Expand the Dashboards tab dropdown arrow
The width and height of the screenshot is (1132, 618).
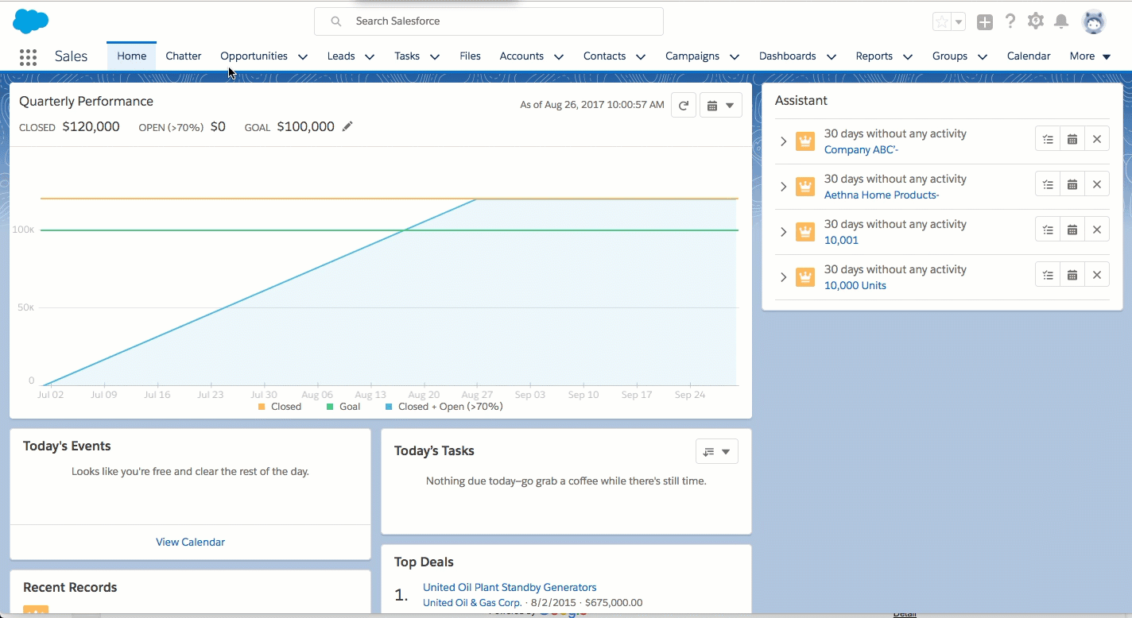pyautogui.click(x=832, y=57)
